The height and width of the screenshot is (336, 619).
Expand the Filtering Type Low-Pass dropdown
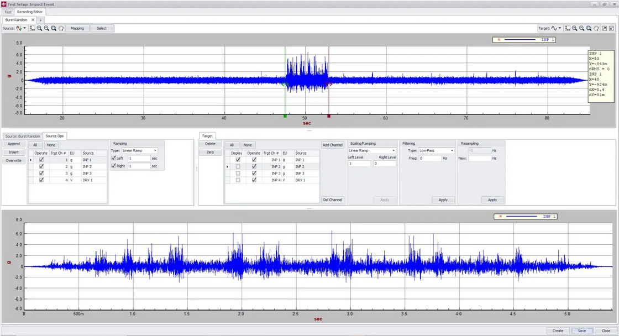[436, 150]
